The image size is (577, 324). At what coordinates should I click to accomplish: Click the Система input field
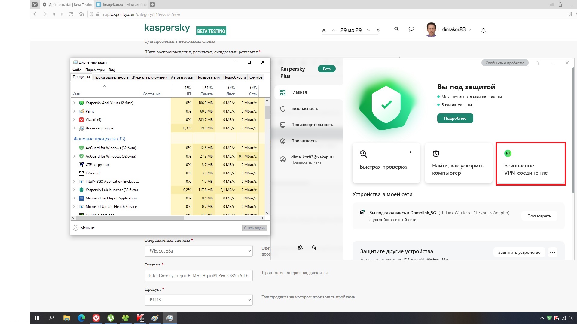198,275
